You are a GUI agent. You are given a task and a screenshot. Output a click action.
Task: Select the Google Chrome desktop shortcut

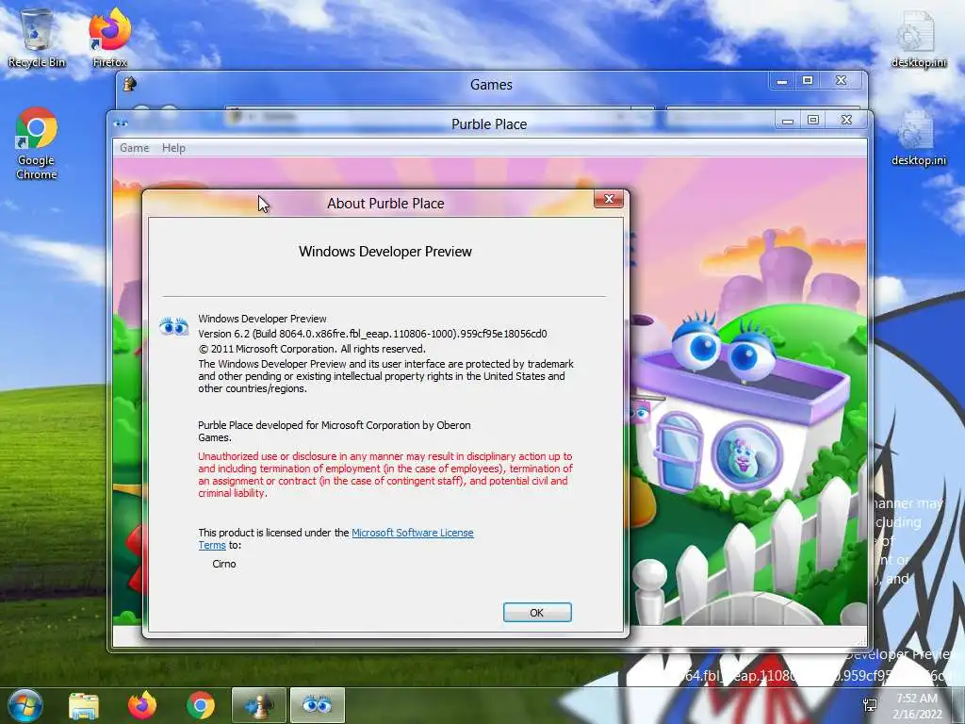pos(37,143)
